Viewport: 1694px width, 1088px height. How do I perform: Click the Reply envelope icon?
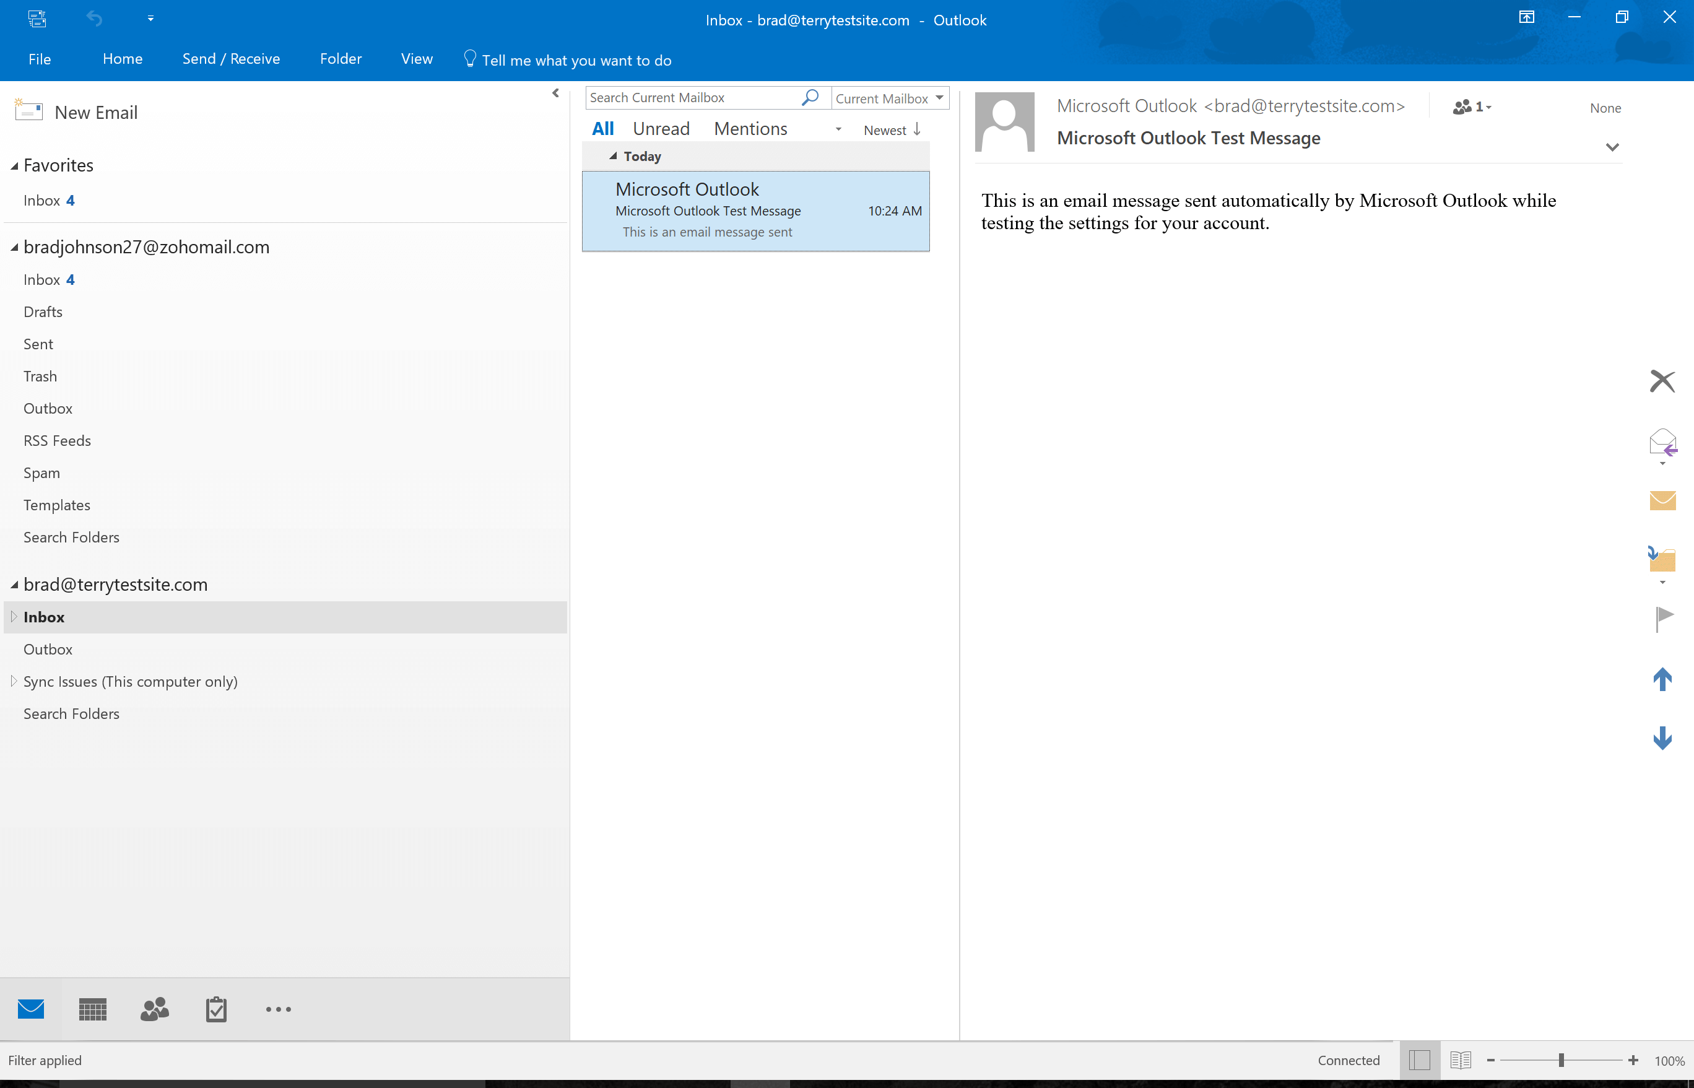pos(1663,443)
